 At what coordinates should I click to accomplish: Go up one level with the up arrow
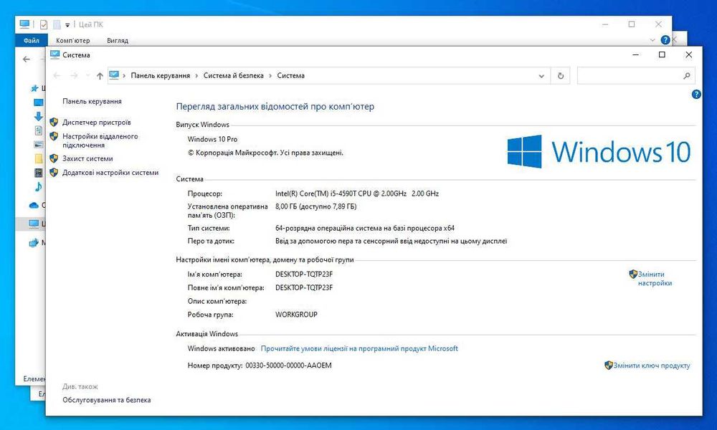point(100,76)
